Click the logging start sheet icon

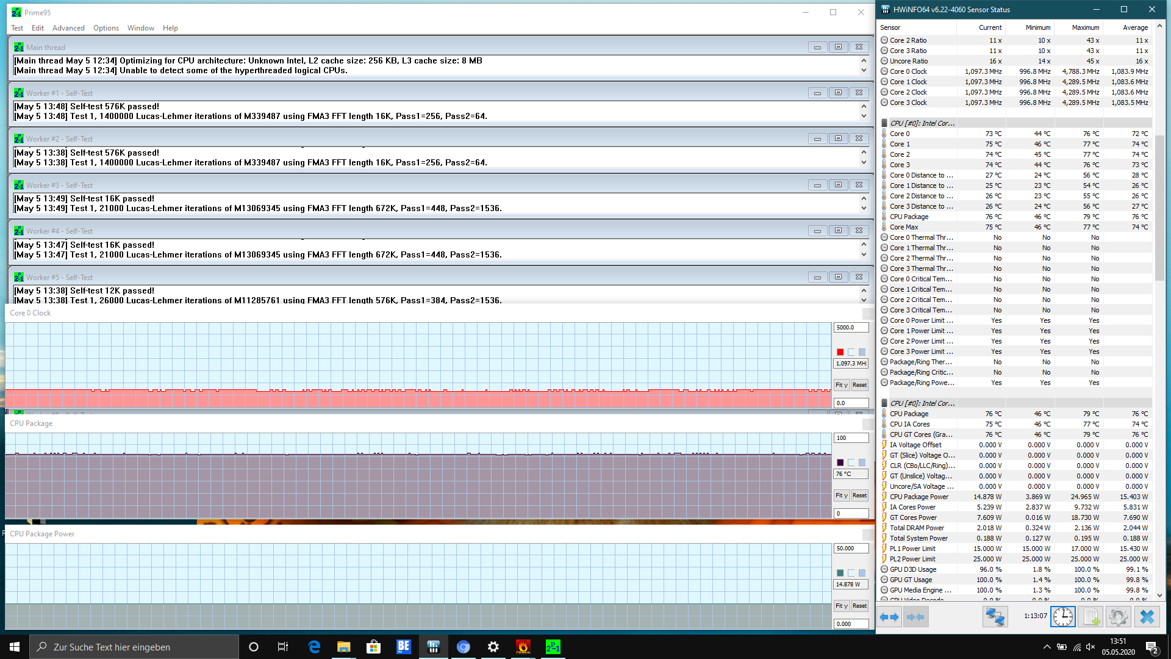(1091, 617)
